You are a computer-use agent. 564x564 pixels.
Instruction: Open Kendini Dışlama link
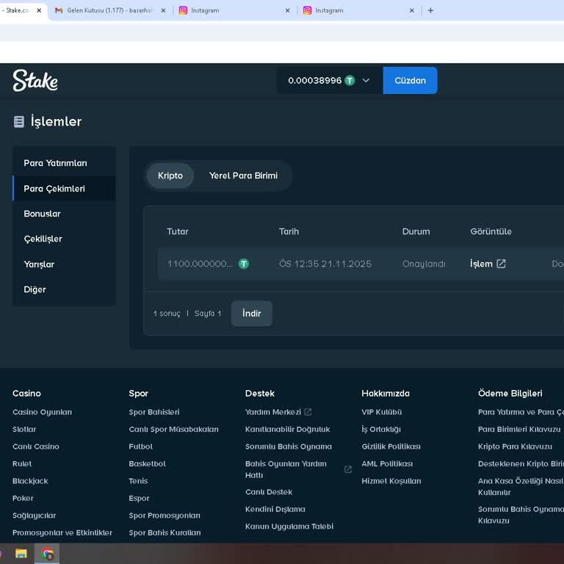[x=275, y=509]
